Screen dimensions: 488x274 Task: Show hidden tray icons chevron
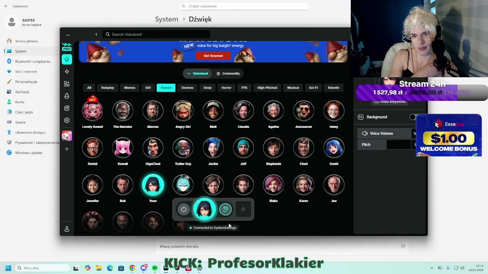click(x=432, y=268)
